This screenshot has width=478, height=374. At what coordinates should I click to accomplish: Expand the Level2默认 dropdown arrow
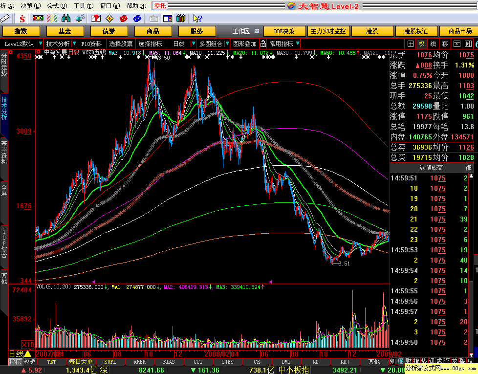click(40, 44)
